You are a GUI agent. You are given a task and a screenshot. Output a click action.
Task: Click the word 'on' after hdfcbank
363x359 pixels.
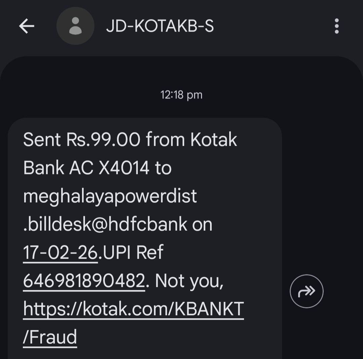[202, 224]
